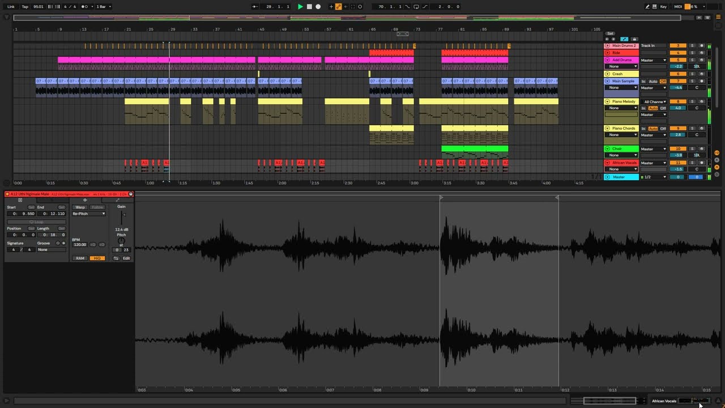Viewport: 725px width, 408px height.
Task: Toggle the Draw Mode pencil icon
Action: point(647,7)
